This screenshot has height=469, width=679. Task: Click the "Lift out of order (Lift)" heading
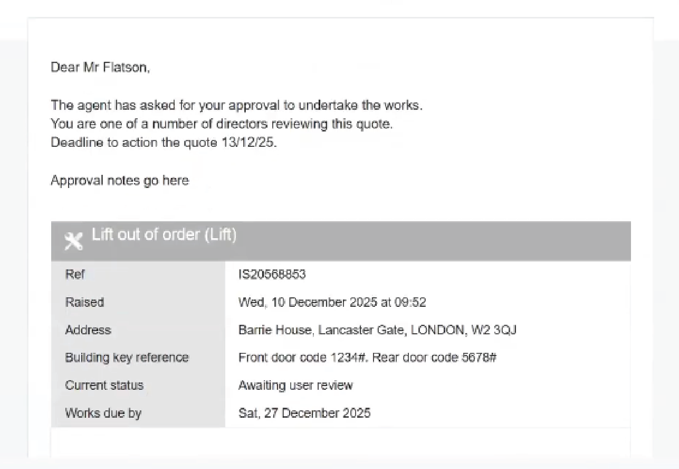point(164,235)
